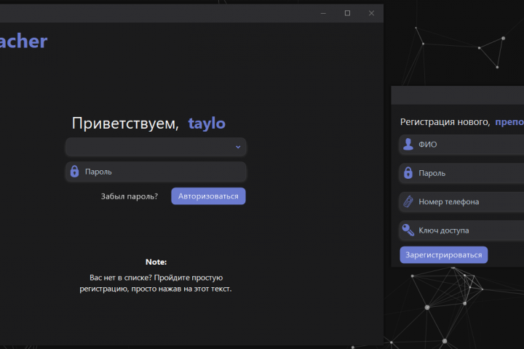Open the user selection dropdown in login window

click(x=156, y=147)
